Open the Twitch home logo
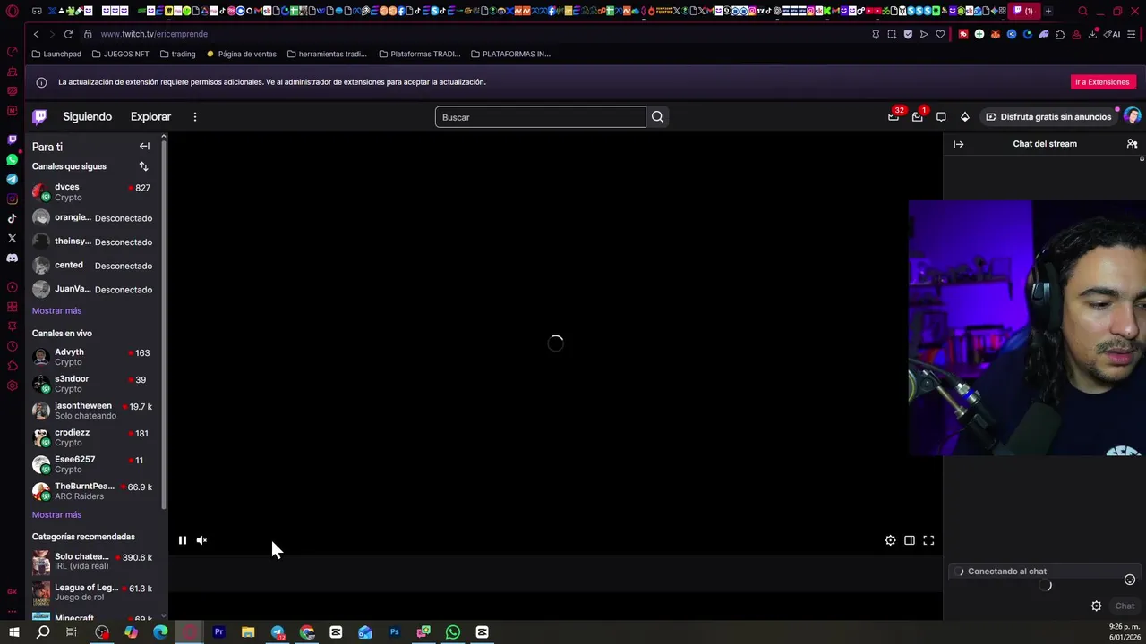 (39, 117)
